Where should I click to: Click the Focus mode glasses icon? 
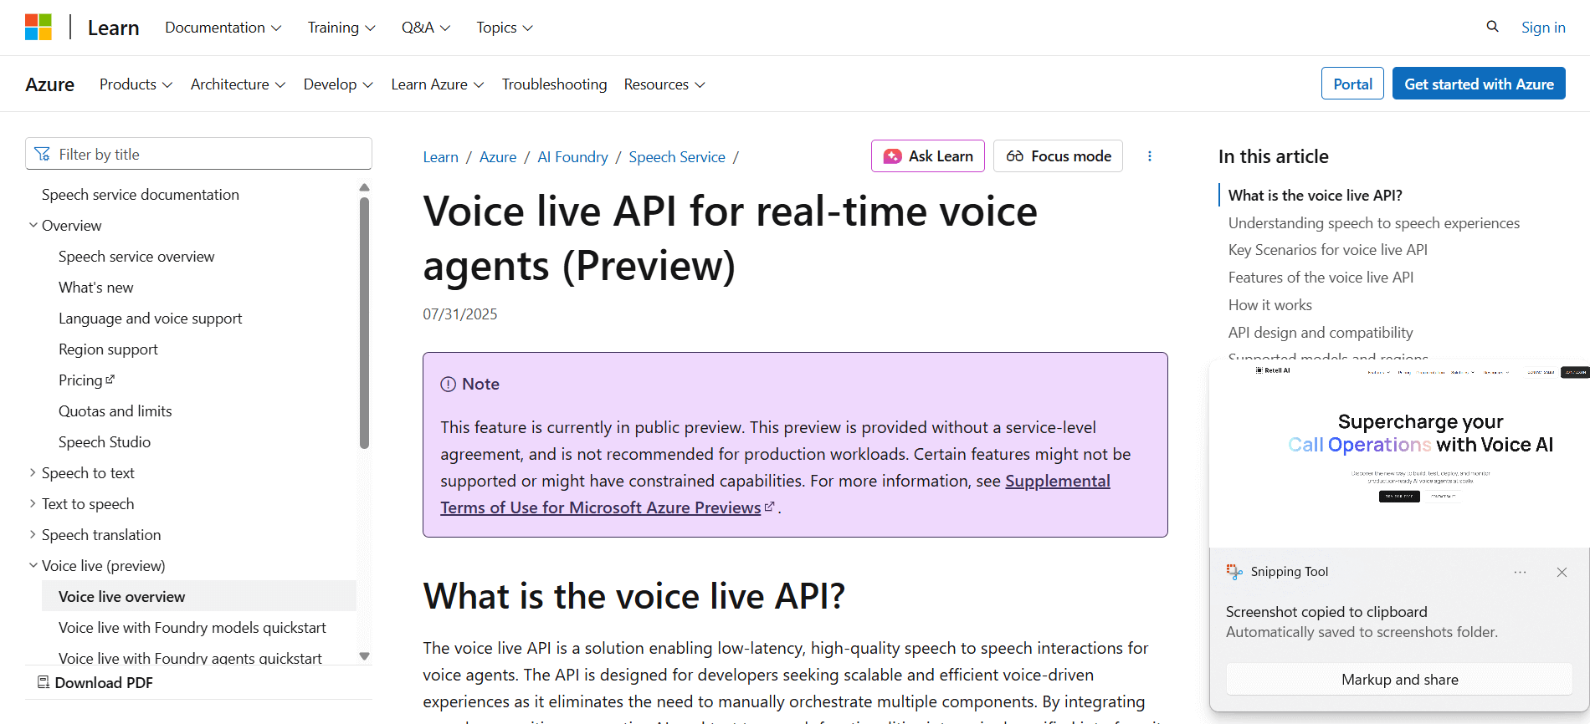(1015, 156)
